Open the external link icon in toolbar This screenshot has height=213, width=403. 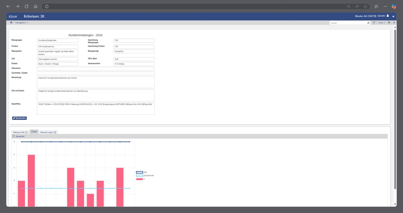pos(374,23)
